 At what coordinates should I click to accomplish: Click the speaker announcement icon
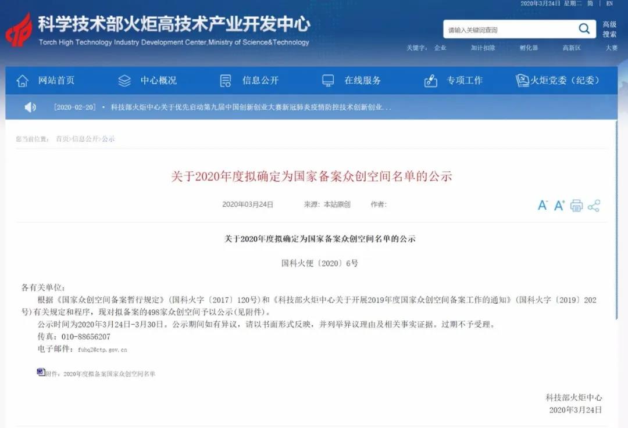coord(30,107)
